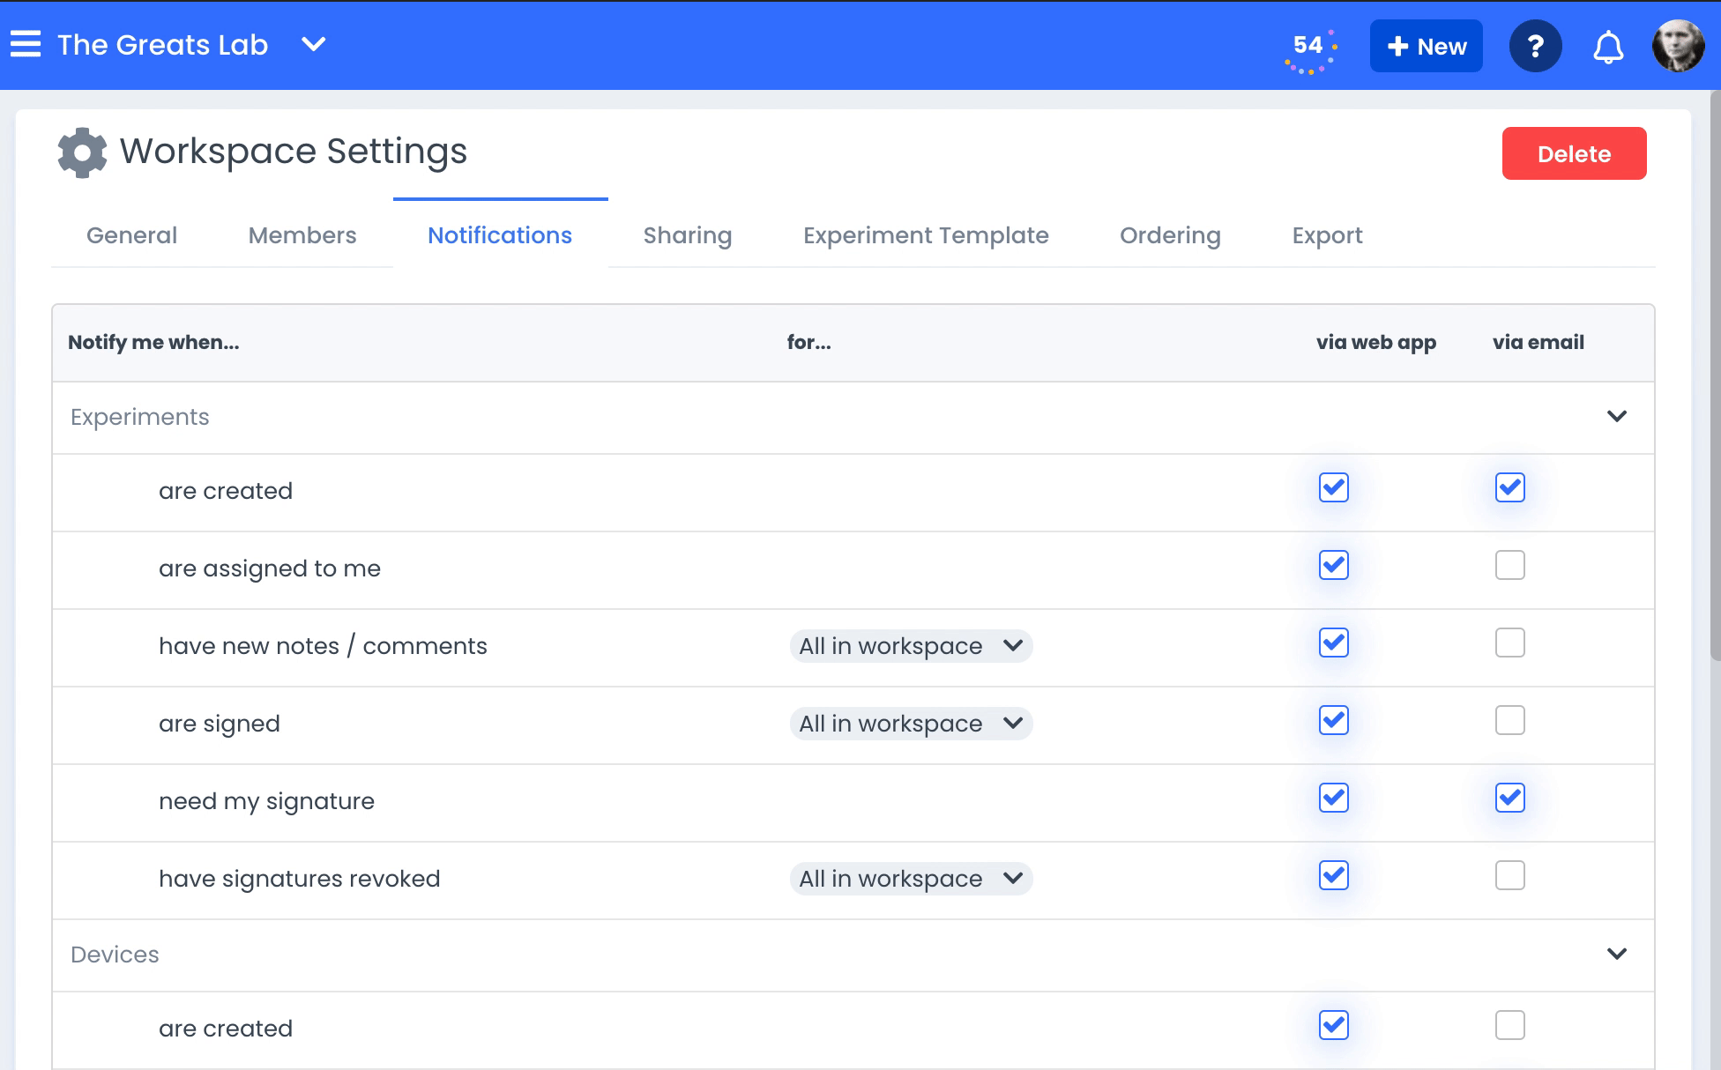This screenshot has width=1721, height=1070.
Task: Click the Workspace Settings gear icon
Action: coord(82,152)
